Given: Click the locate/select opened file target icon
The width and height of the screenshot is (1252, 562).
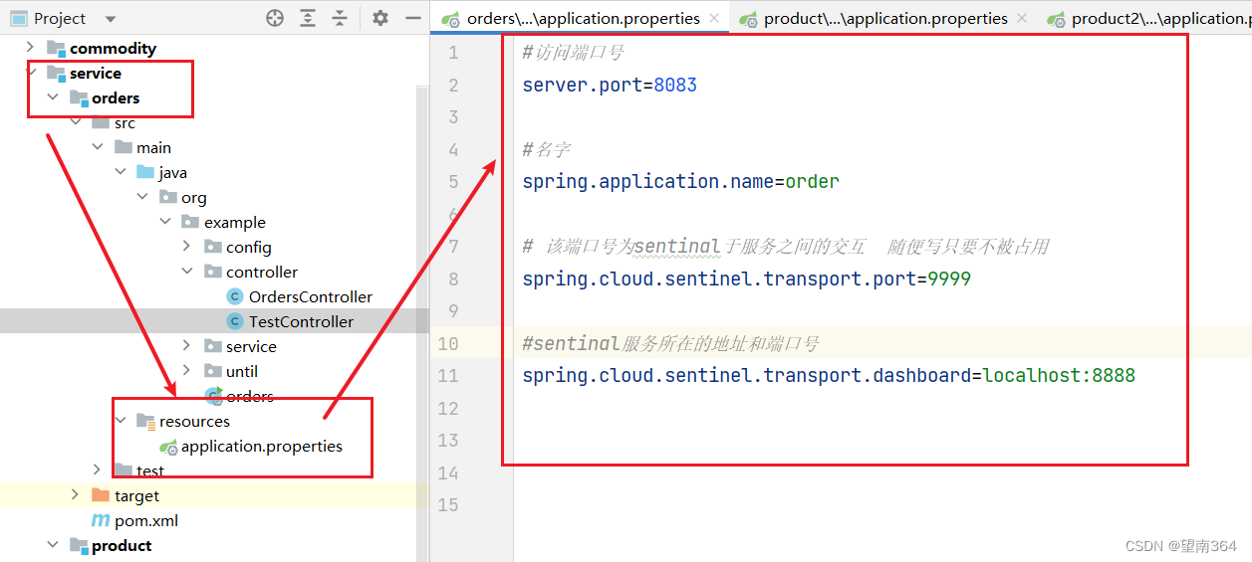Looking at the screenshot, I should tap(275, 18).
